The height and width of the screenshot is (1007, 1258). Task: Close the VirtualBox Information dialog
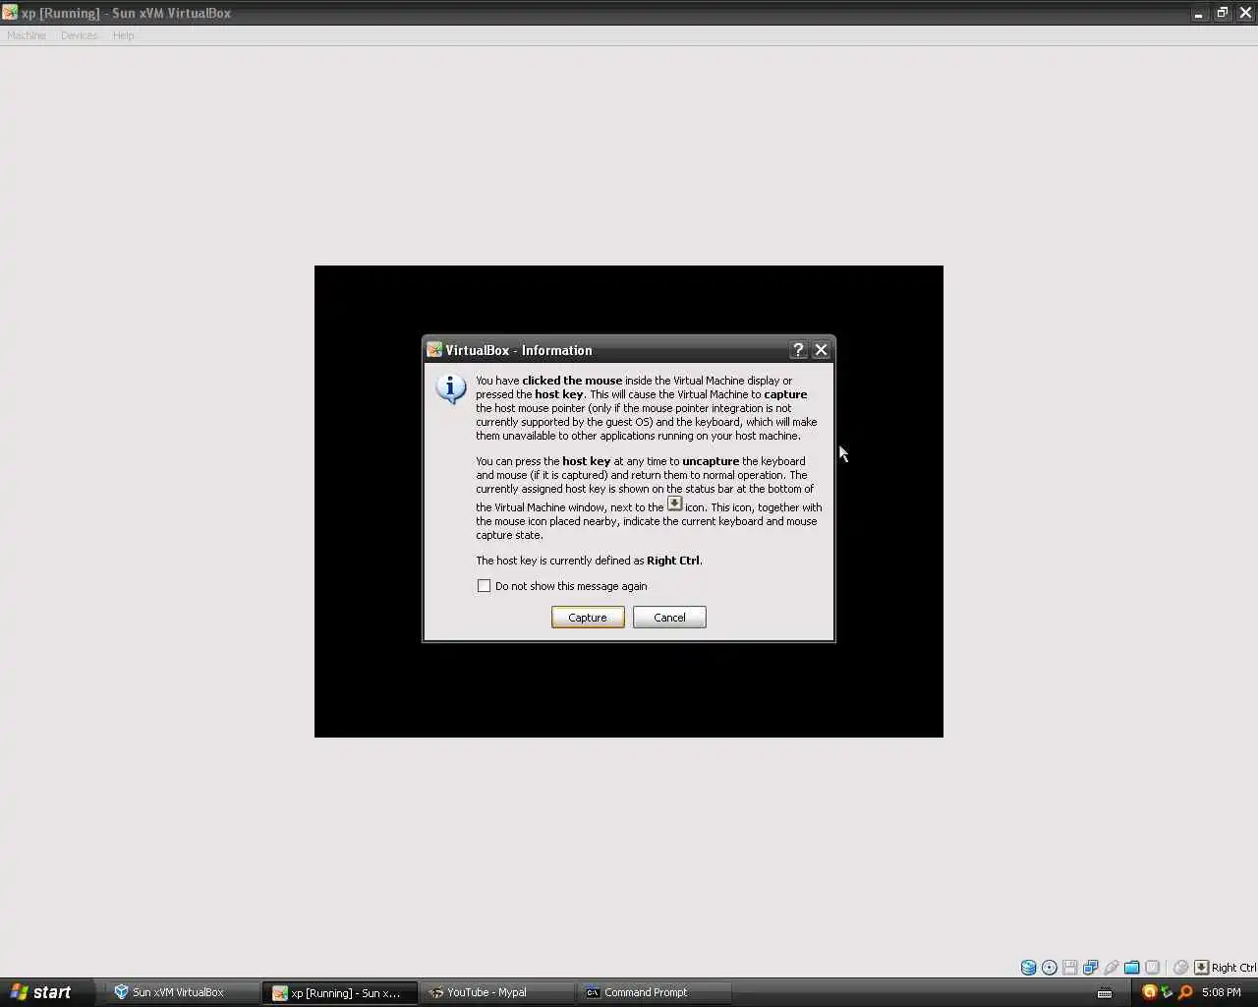821,350
